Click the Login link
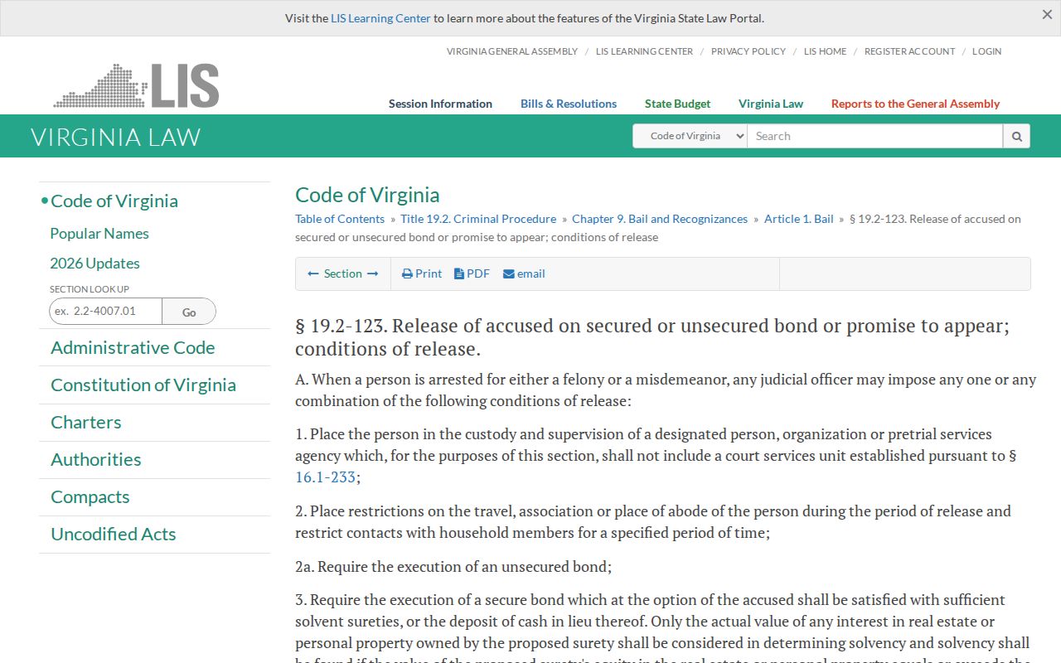Viewport: 1061px width, 663px height. [x=986, y=51]
